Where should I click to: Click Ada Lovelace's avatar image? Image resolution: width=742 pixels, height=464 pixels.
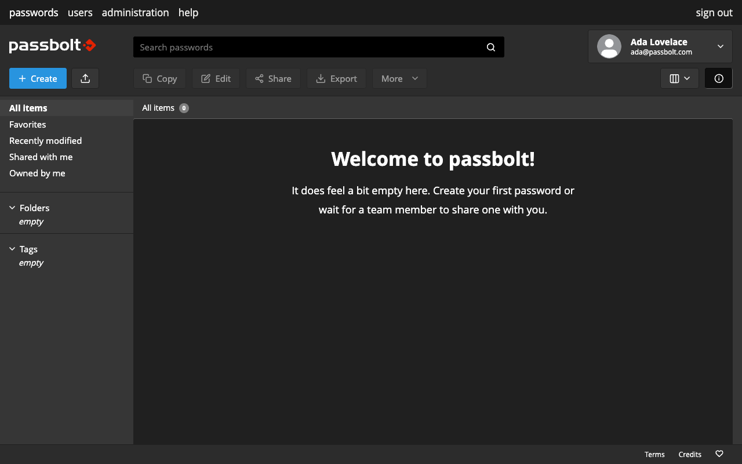[609, 46]
